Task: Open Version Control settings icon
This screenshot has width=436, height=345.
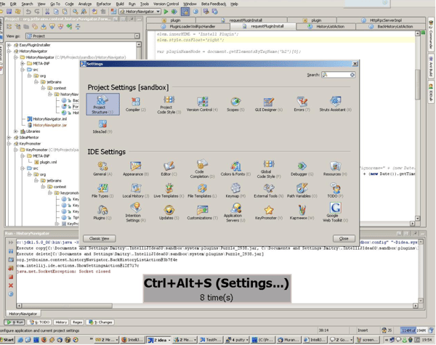Action: coord(202,104)
